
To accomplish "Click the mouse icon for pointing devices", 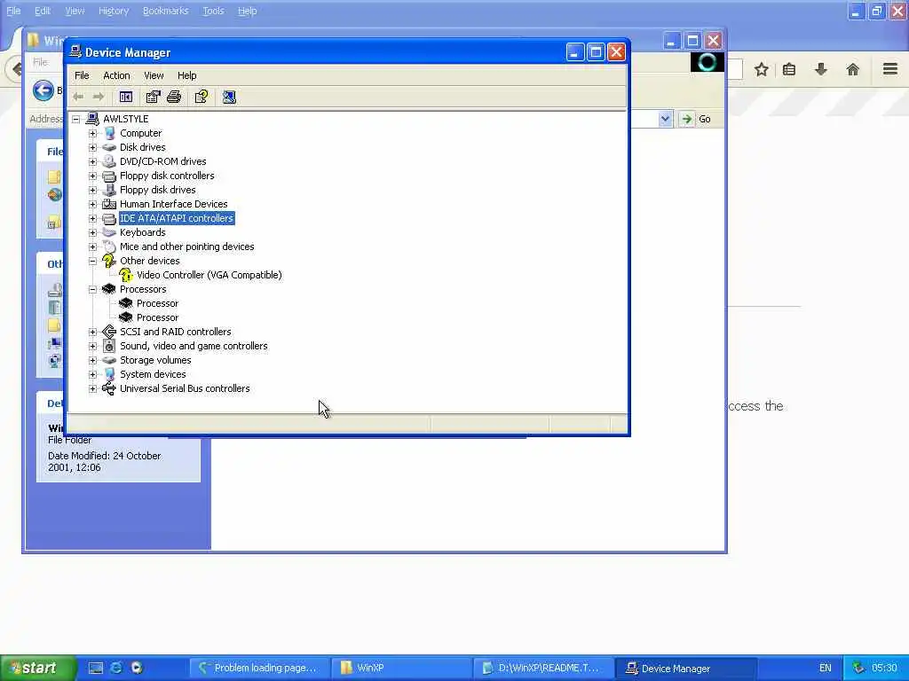I will coord(109,247).
